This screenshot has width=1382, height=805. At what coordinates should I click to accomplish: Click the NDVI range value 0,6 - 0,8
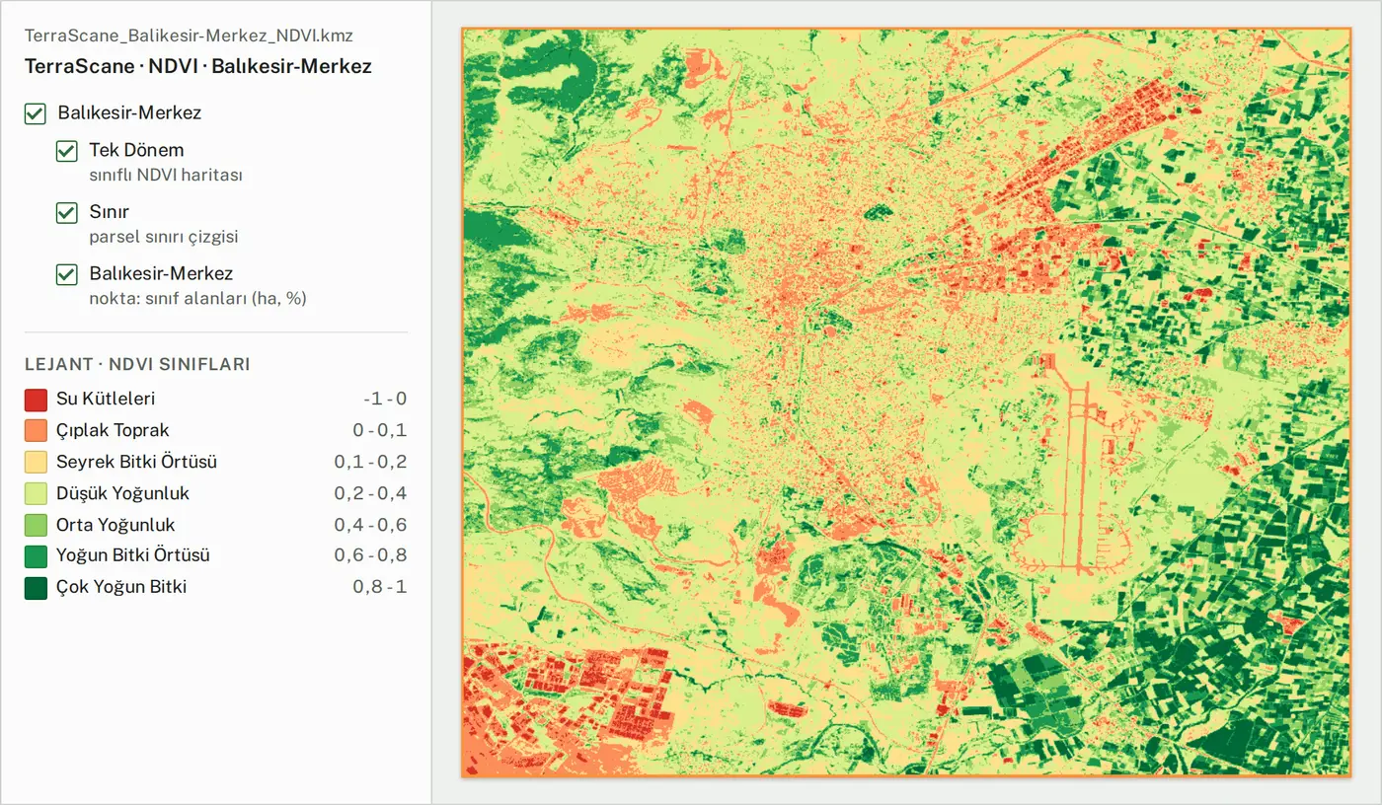point(370,555)
